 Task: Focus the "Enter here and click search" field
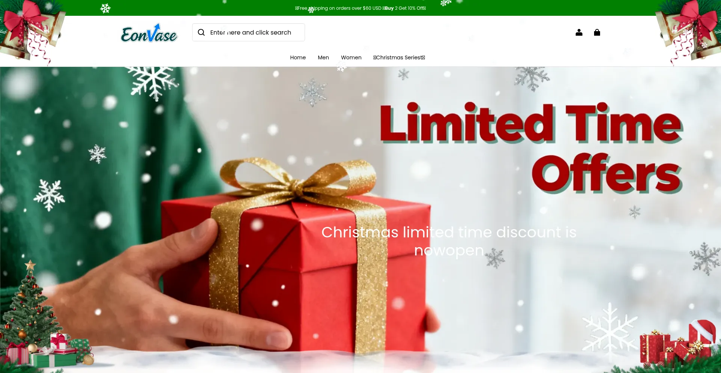[x=249, y=32]
